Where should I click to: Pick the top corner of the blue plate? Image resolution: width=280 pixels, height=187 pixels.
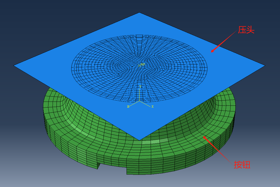click(x=139, y=14)
